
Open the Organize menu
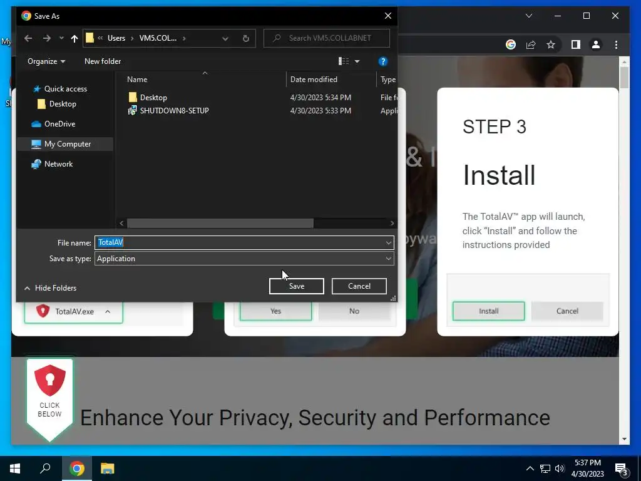(46, 61)
